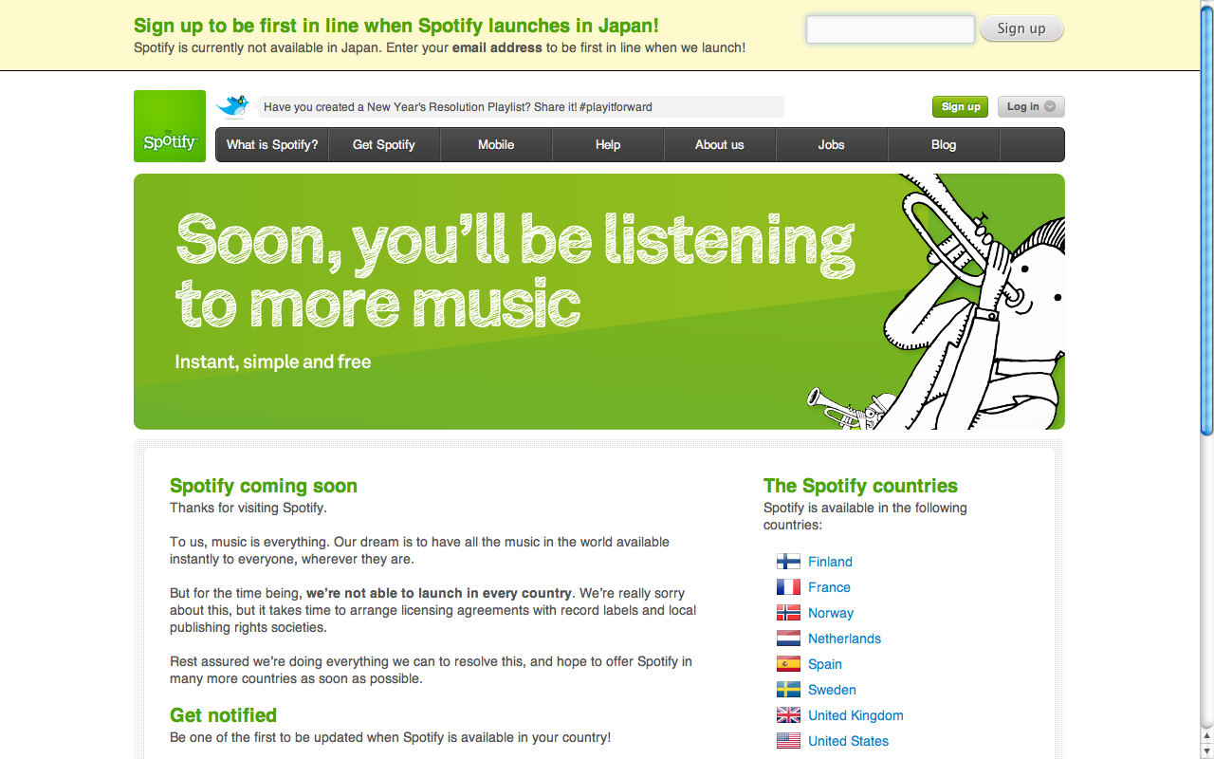This screenshot has width=1214, height=759.
Task: Open the Jobs navigation item
Action: coord(832,145)
